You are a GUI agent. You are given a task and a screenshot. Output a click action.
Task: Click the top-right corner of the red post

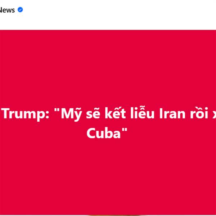click(x=215, y=31)
